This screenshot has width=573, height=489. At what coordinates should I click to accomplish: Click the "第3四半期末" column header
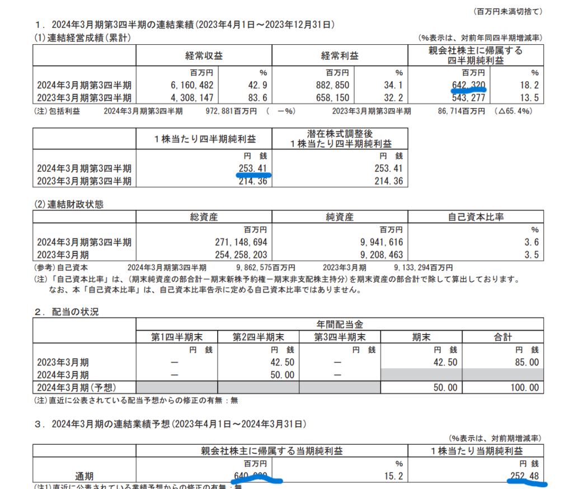click(340, 337)
